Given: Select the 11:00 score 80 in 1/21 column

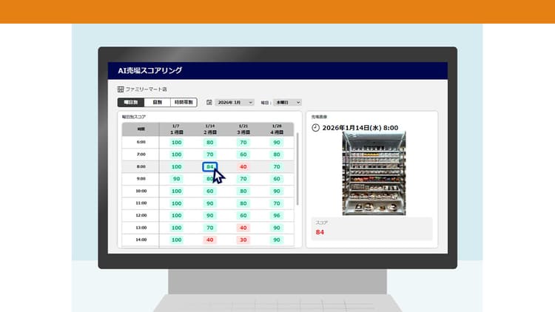Looking at the screenshot, I should (243, 203).
